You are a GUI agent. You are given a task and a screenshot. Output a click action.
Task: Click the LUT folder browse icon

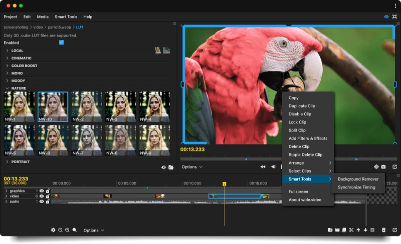171,167
